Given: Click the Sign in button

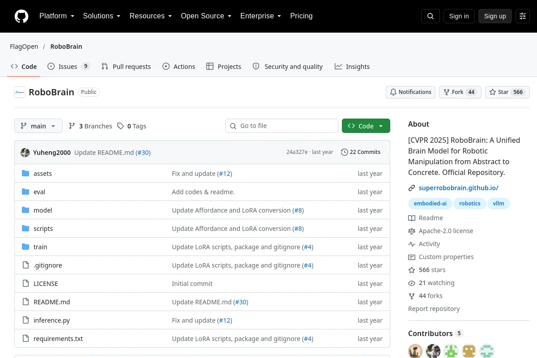Looking at the screenshot, I should pyautogui.click(x=459, y=16).
